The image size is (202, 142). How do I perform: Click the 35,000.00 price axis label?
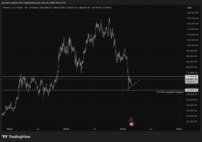(x=192, y=116)
